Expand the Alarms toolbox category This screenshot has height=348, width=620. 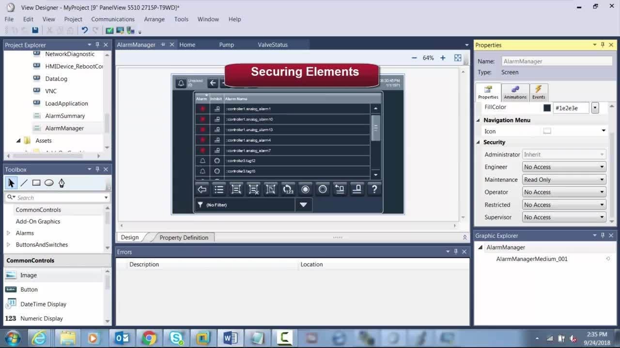click(8, 233)
